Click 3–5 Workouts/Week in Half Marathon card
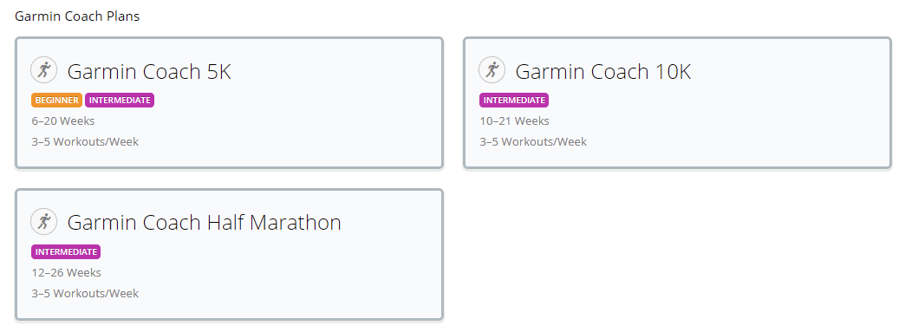Image resolution: width=905 pixels, height=332 pixels. tap(85, 293)
